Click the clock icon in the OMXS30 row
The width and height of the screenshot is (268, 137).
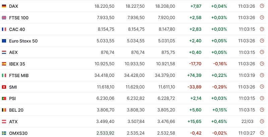(262, 133)
